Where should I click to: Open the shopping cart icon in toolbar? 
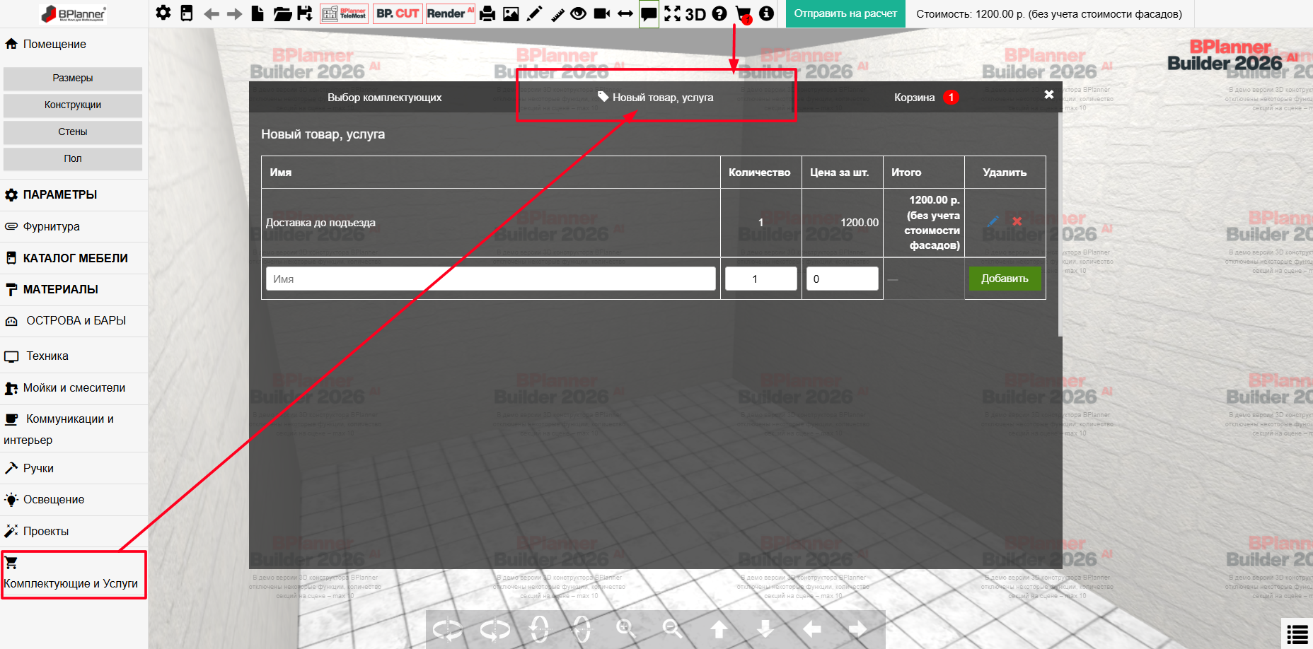coord(744,13)
